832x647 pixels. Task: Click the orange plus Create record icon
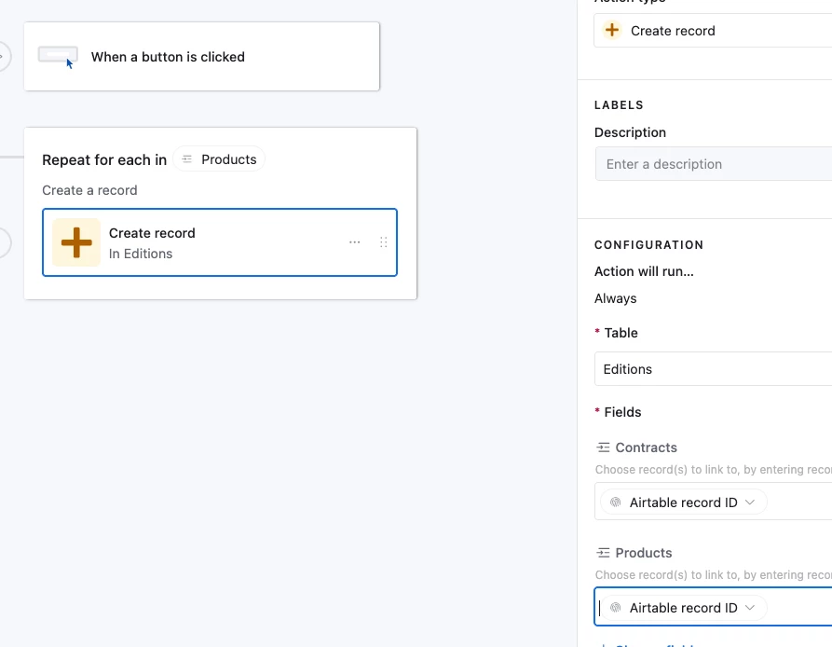tap(76, 242)
